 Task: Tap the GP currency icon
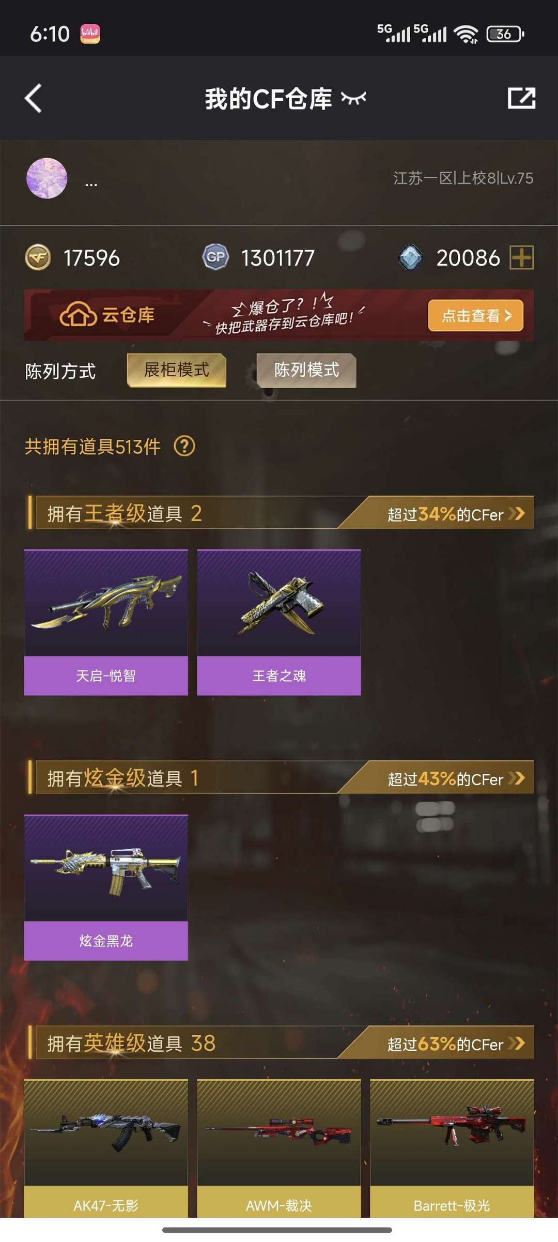tap(215, 257)
